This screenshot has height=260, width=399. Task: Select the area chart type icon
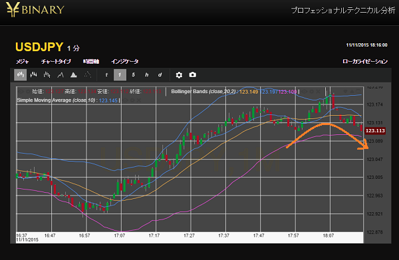[74, 74]
